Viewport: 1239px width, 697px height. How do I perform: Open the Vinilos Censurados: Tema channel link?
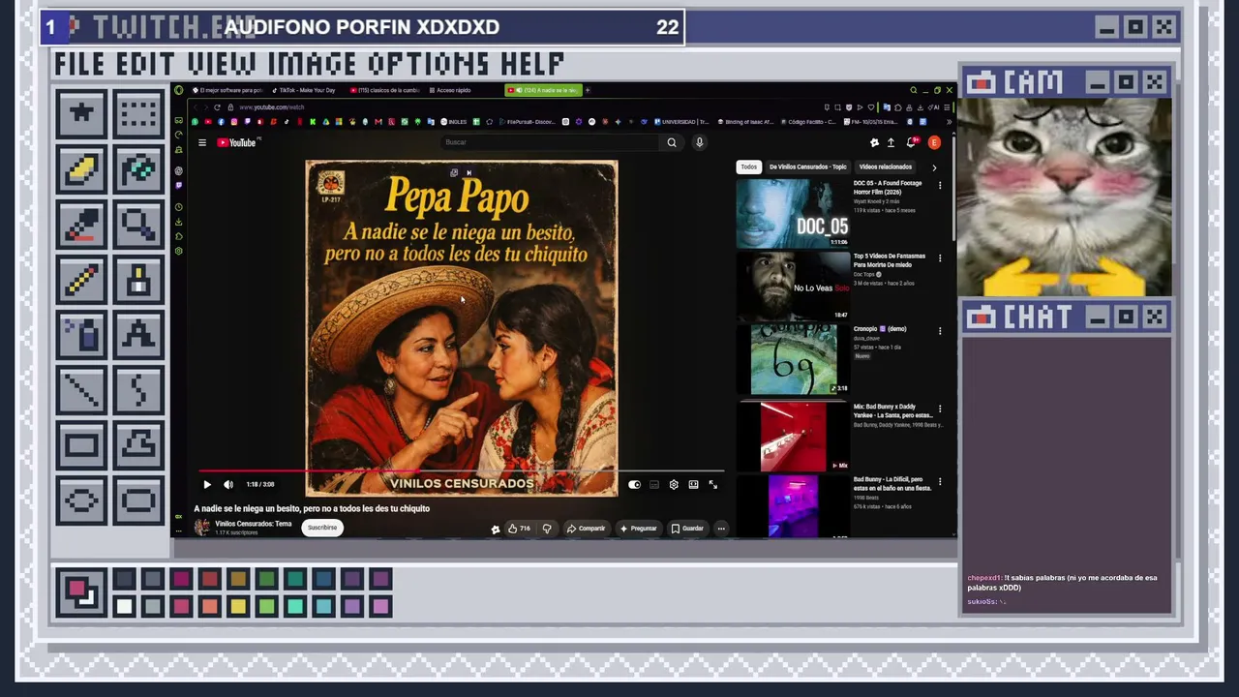pyautogui.click(x=254, y=524)
